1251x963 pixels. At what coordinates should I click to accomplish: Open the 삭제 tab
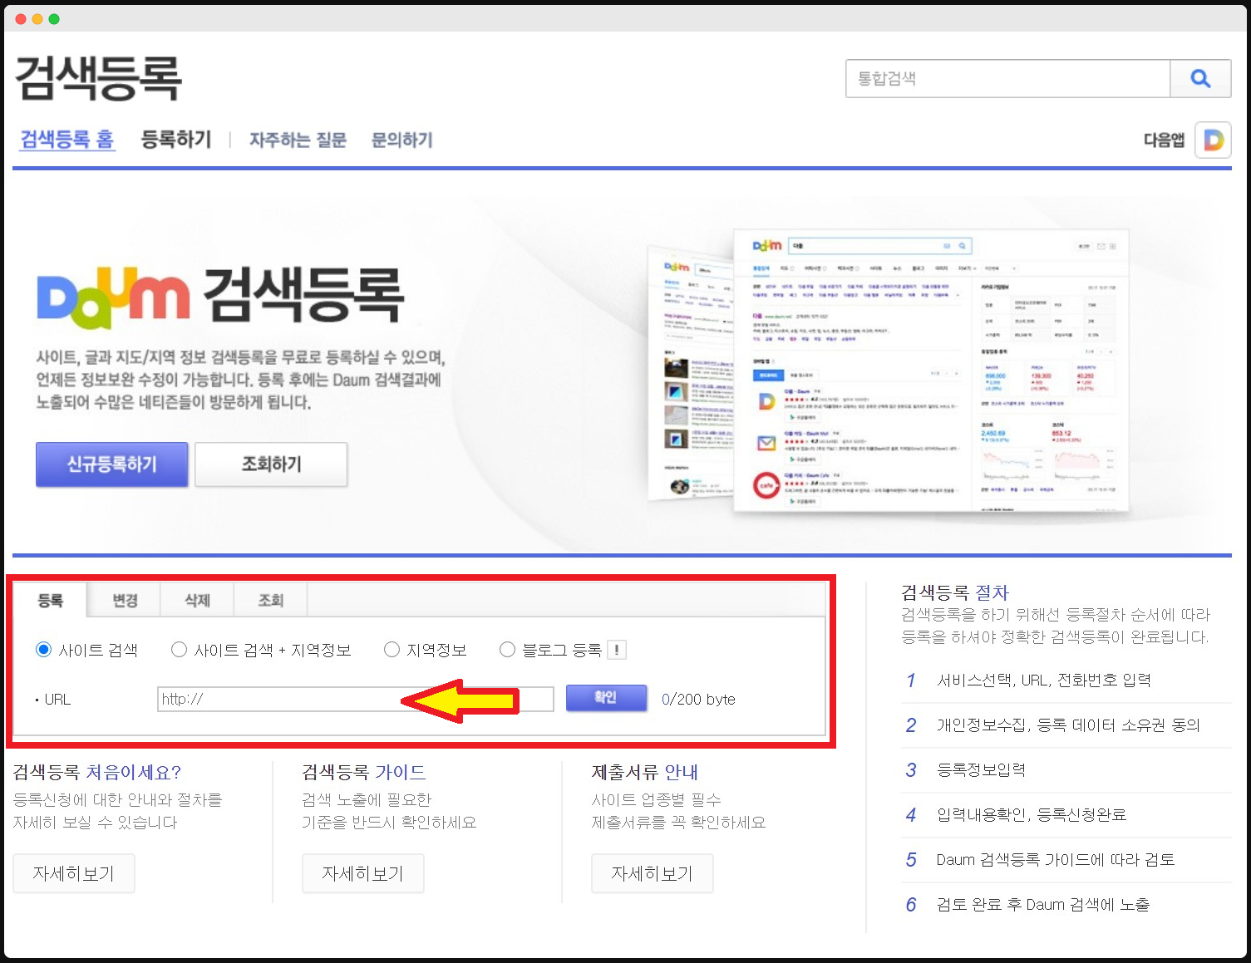(197, 600)
